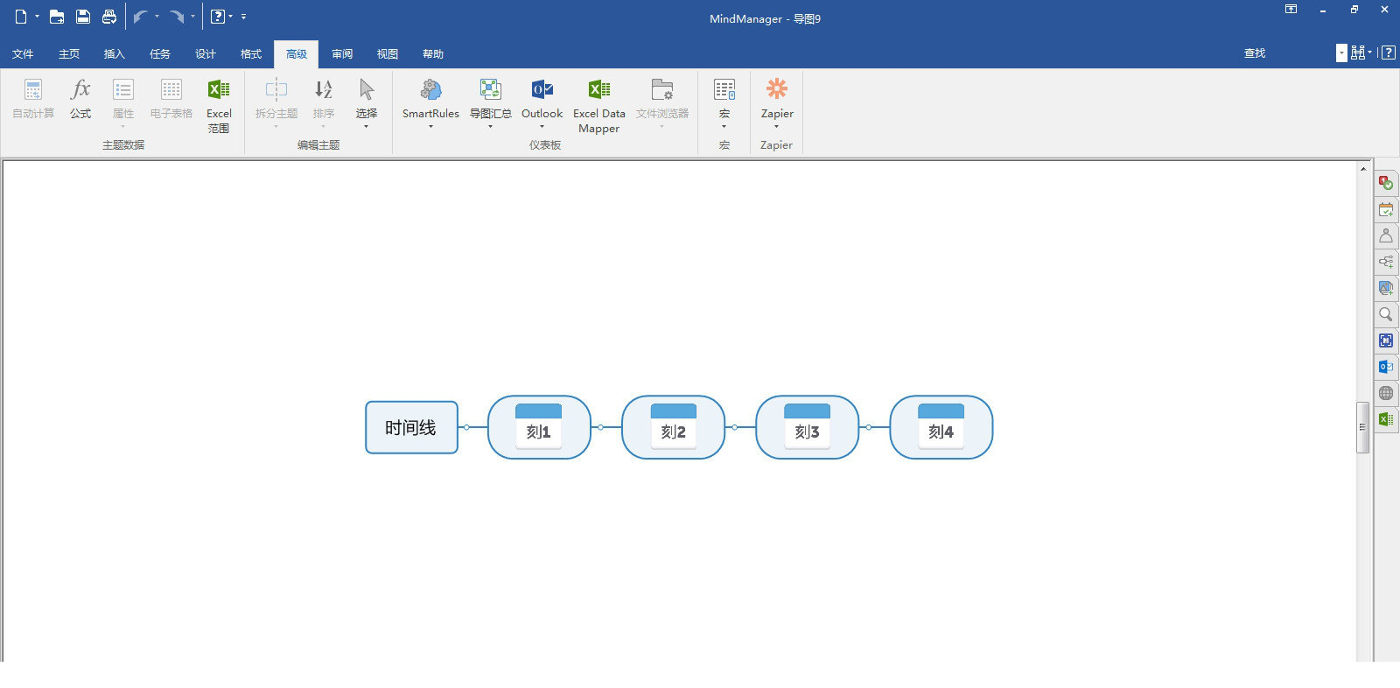The height and width of the screenshot is (688, 1400).
Task: Select the 高级 ribbon tab
Action: pos(297,54)
